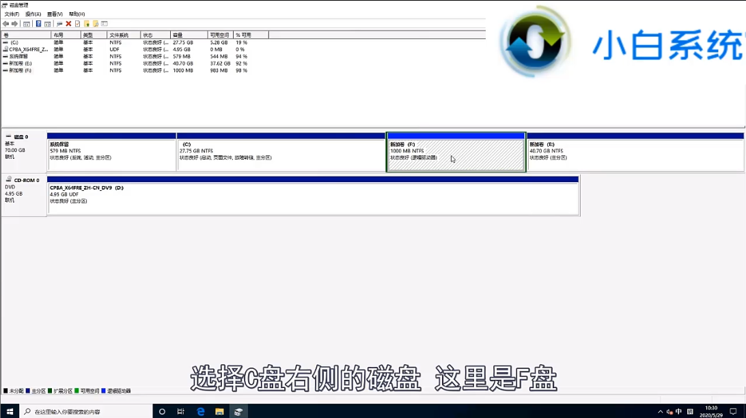Sort by the 可用空间 column header
The width and height of the screenshot is (746, 418).
click(220, 35)
